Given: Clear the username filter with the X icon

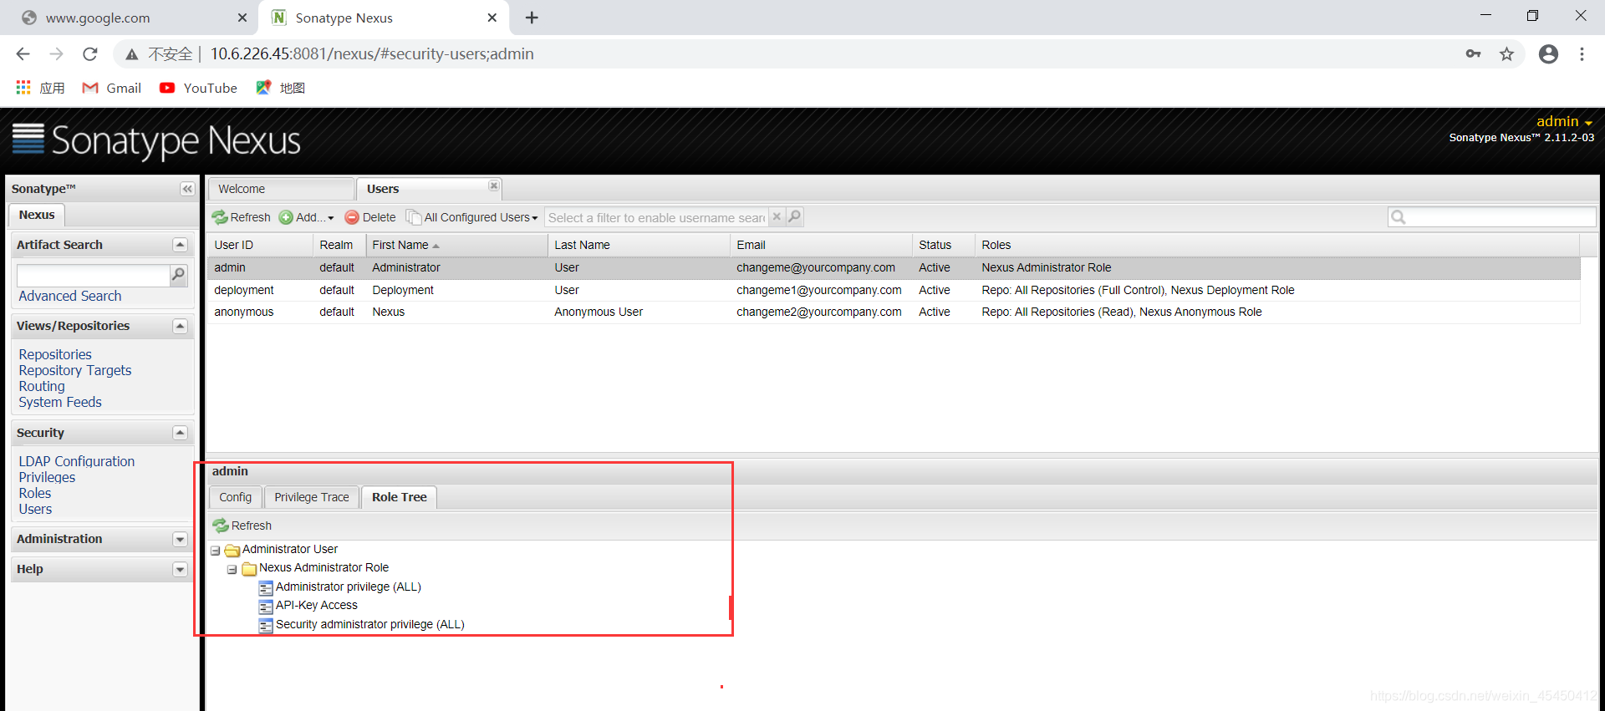Looking at the screenshot, I should 777,217.
